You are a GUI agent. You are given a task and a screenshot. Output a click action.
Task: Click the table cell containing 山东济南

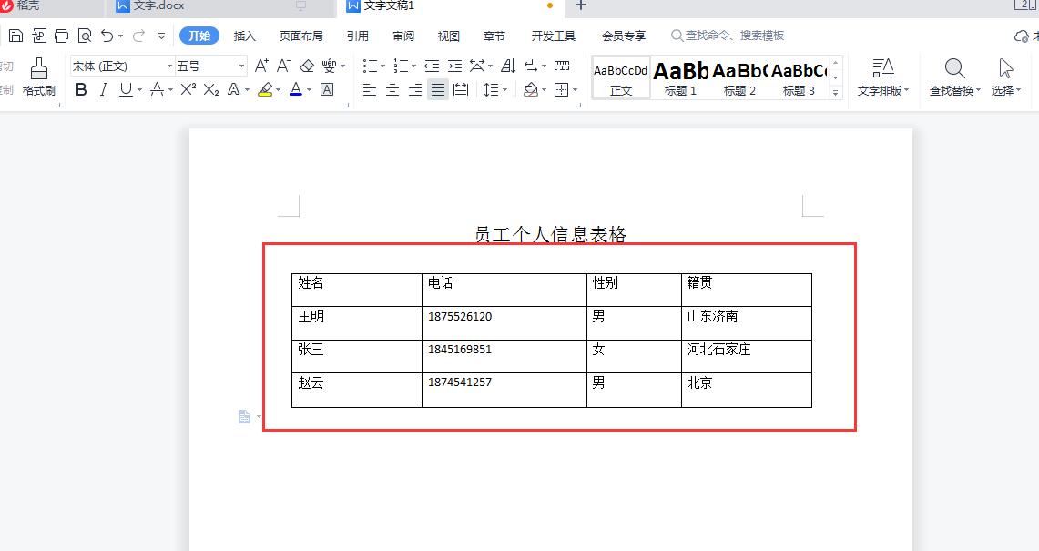[746, 323]
